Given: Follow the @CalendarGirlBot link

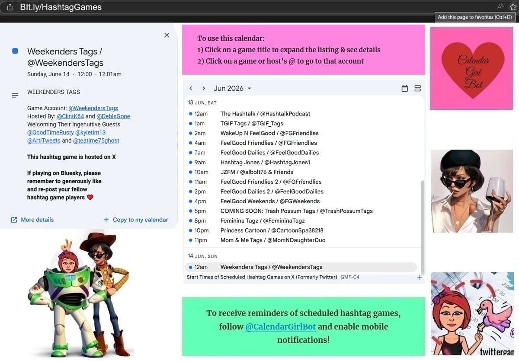Looking at the screenshot, I should pyautogui.click(x=281, y=327).
